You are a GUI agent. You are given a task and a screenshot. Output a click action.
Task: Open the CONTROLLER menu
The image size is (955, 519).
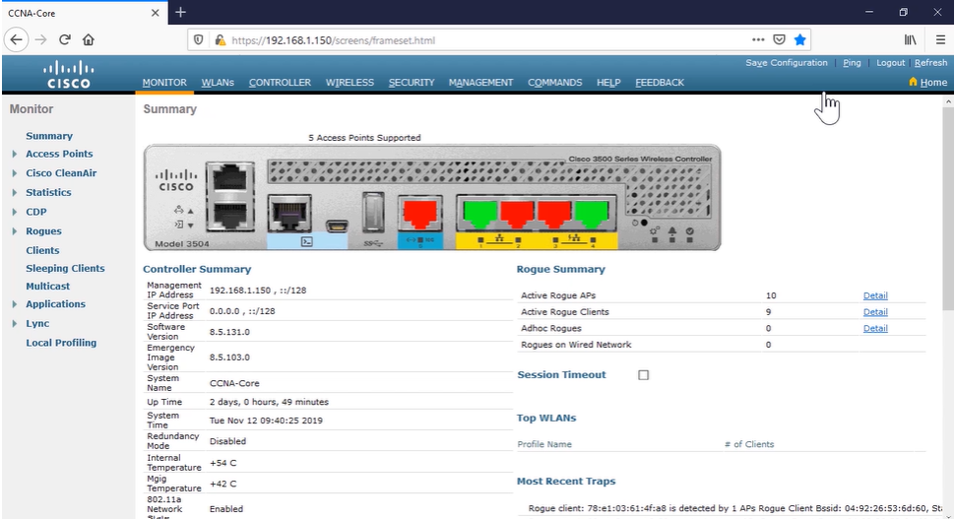(280, 83)
